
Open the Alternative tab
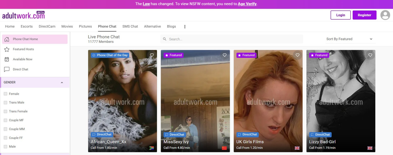[153, 26]
